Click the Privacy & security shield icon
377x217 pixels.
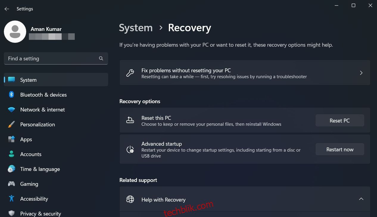[11, 213]
